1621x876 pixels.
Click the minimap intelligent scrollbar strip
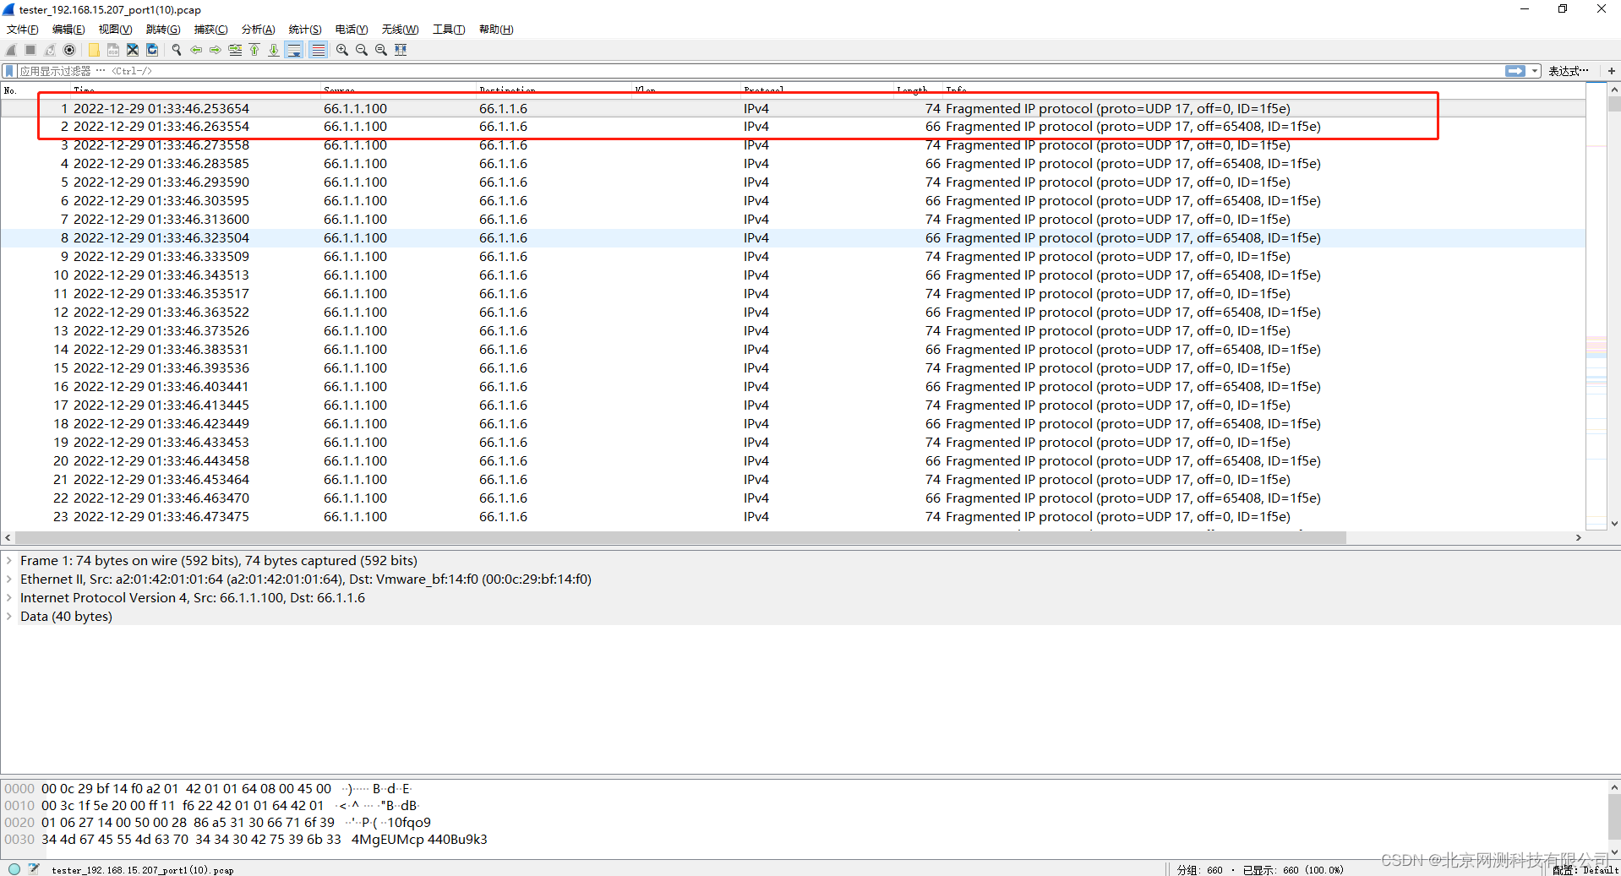(x=1596, y=306)
